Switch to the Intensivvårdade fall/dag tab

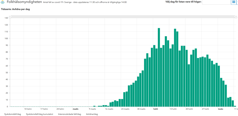pos(70,114)
